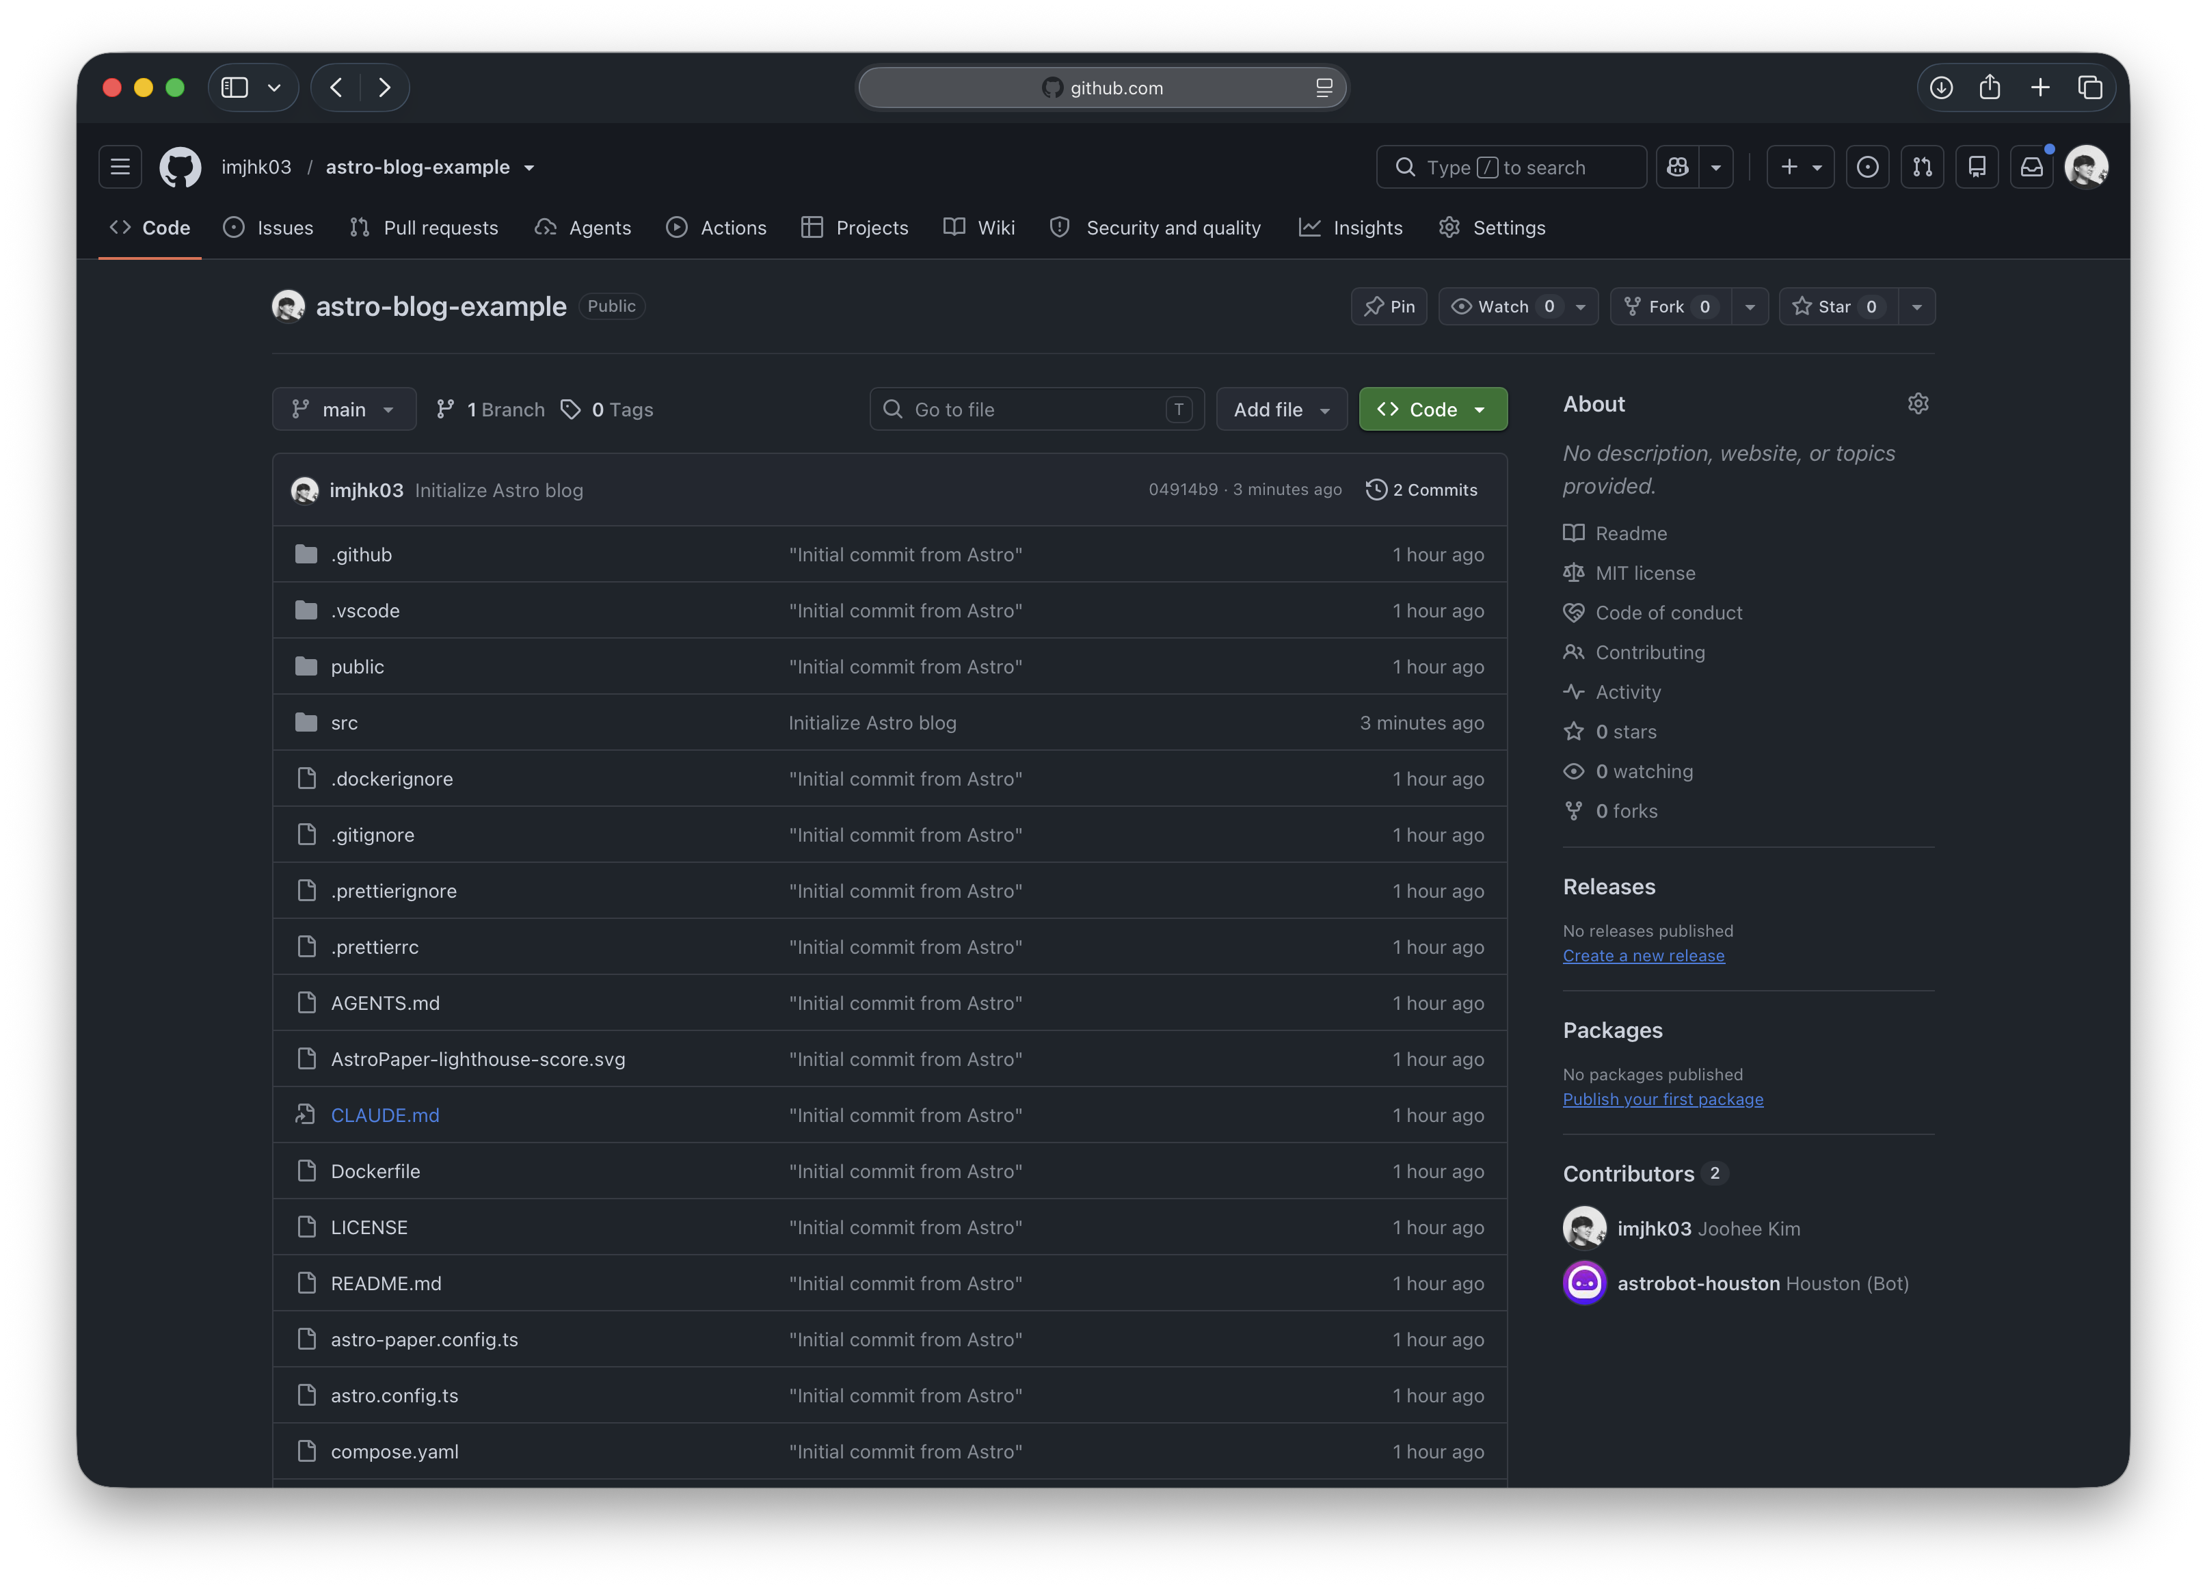
Task: Show Safari tab overview icon
Action: [2090, 88]
